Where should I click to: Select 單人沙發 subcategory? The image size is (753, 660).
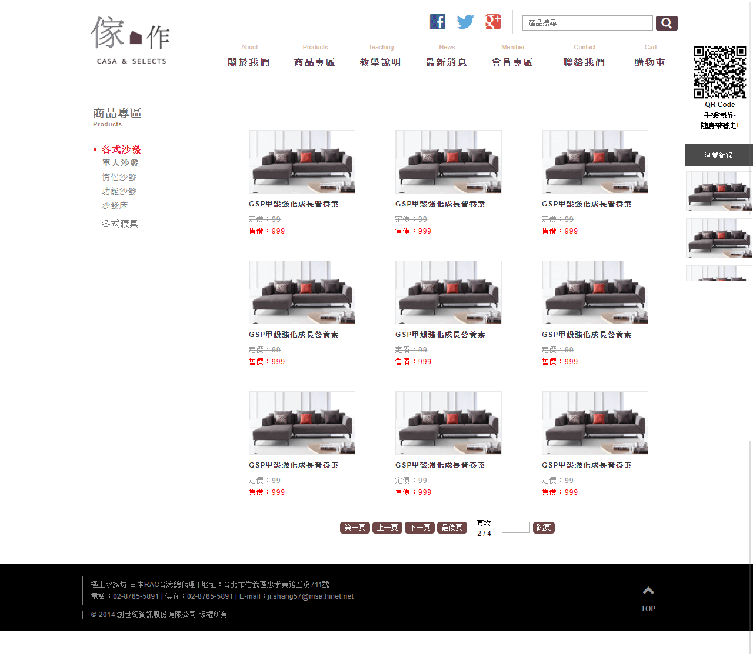coord(120,163)
